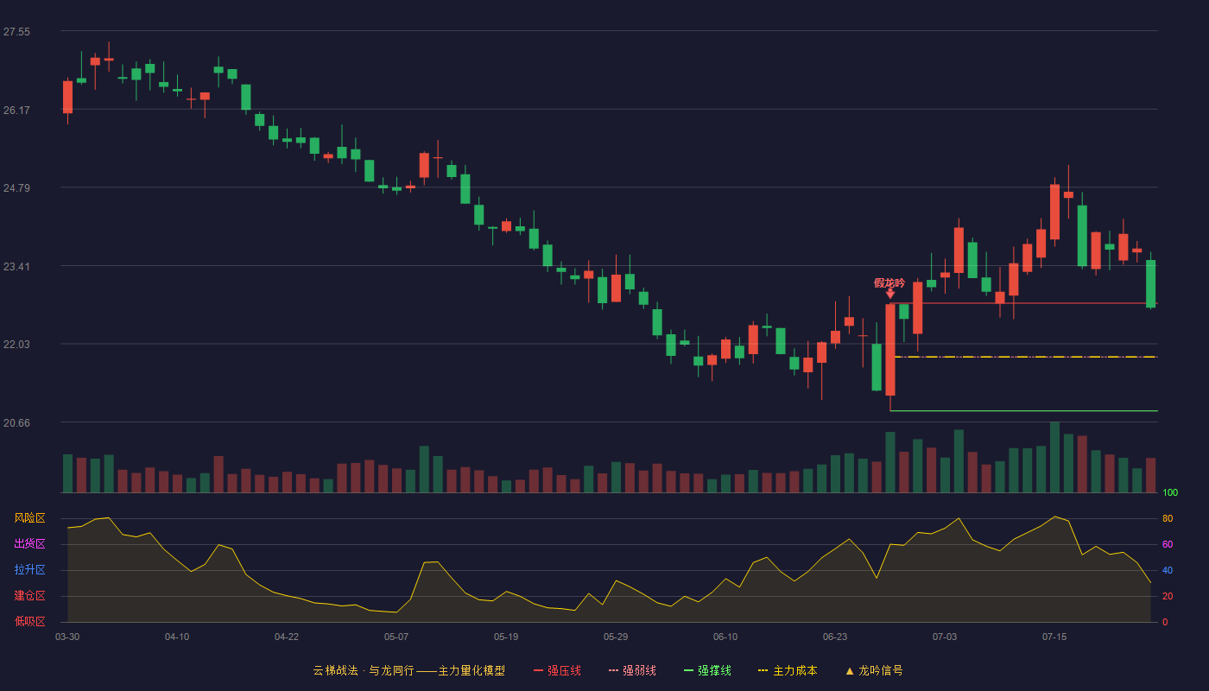Viewport: 1209px width, 691px height.
Task: Select the 07-15 date axis label
Action: click(1054, 637)
